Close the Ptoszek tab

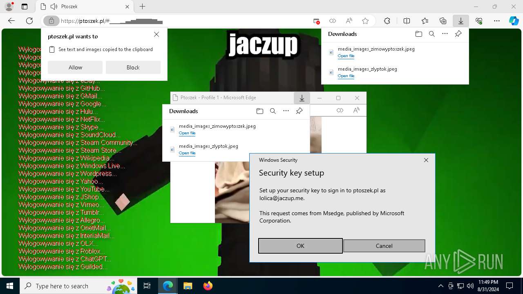tap(127, 7)
